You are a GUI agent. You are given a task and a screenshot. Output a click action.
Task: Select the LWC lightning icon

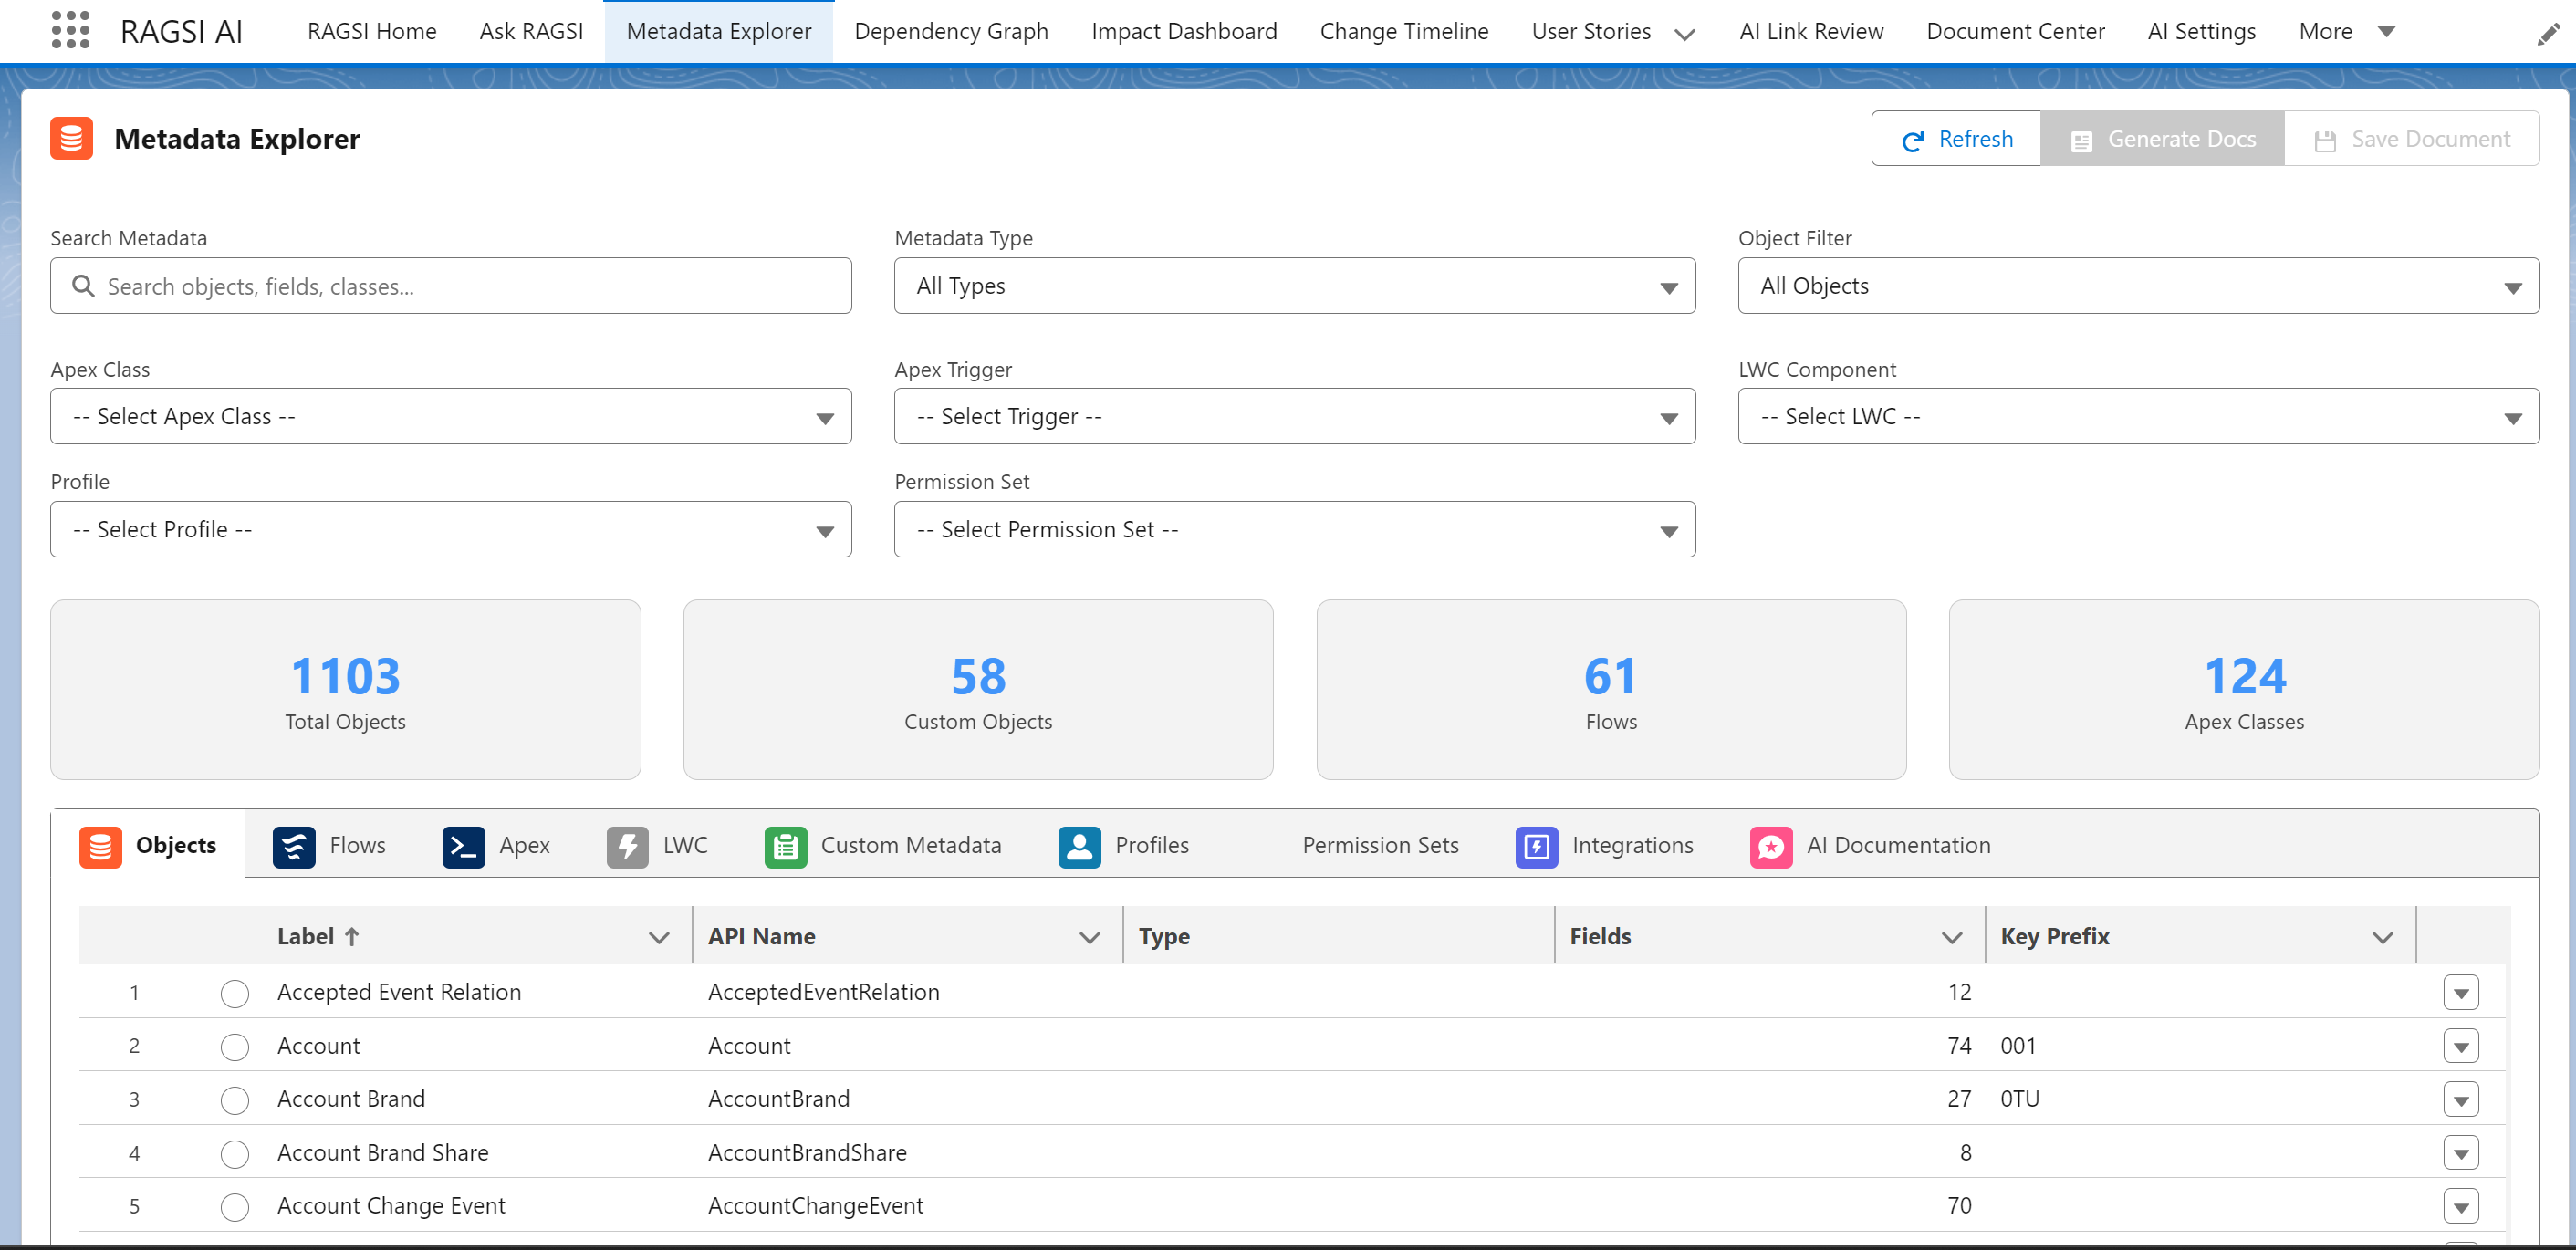(x=627, y=845)
